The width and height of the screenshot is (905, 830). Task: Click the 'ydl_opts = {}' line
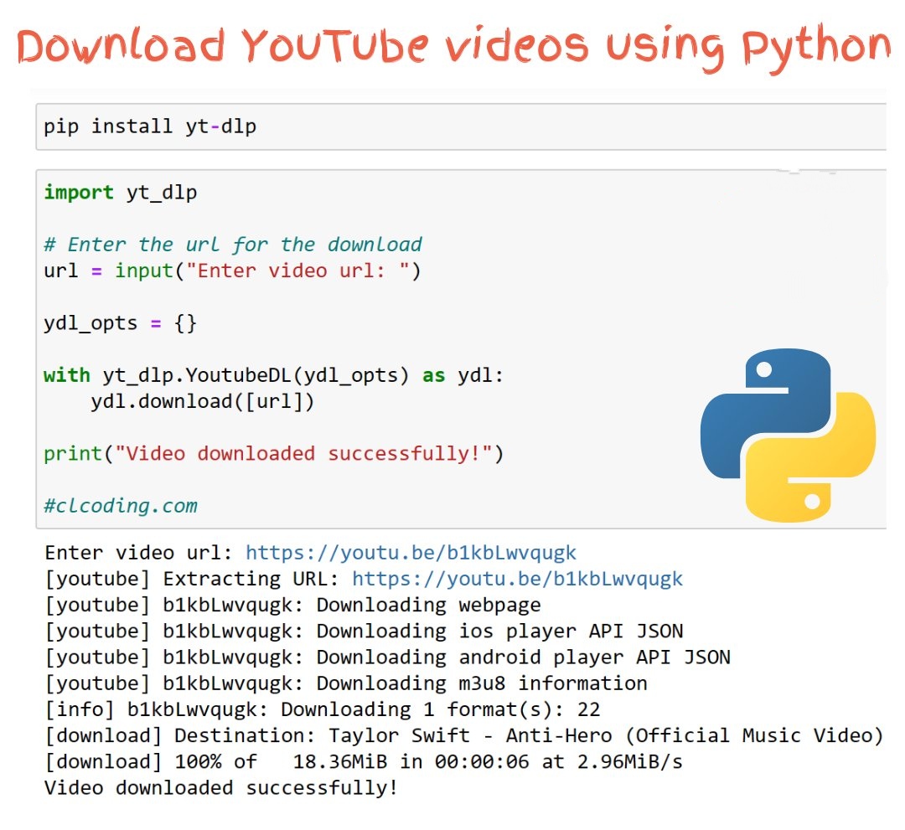tap(121, 323)
